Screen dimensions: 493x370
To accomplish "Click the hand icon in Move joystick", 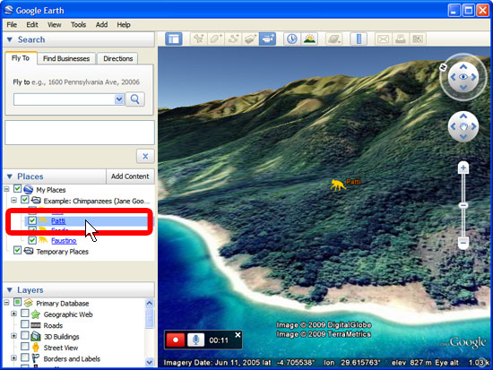I will coord(463,126).
